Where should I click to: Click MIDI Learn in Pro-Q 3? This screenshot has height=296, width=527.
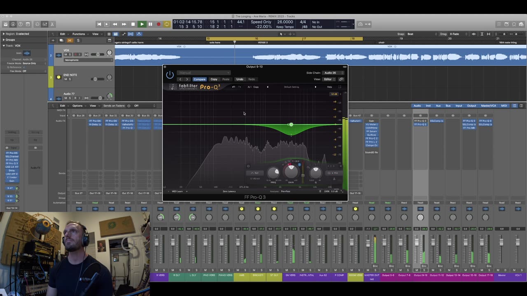click(x=177, y=191)
